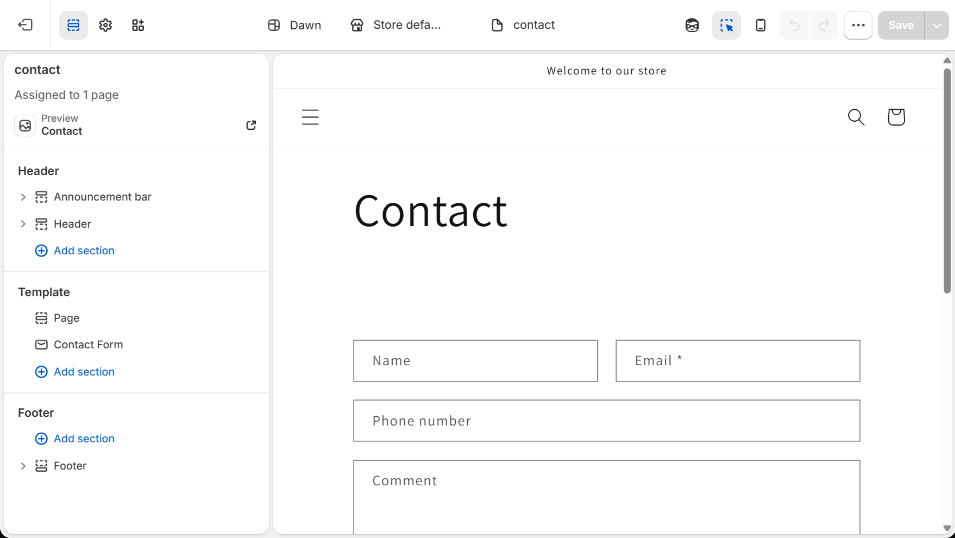Viewport: 955px width, 538px height.
Task: Open the Save dropdown arrow
Action: point(937,25)
